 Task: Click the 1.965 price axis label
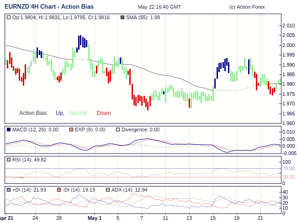click(x=289, y=114)
